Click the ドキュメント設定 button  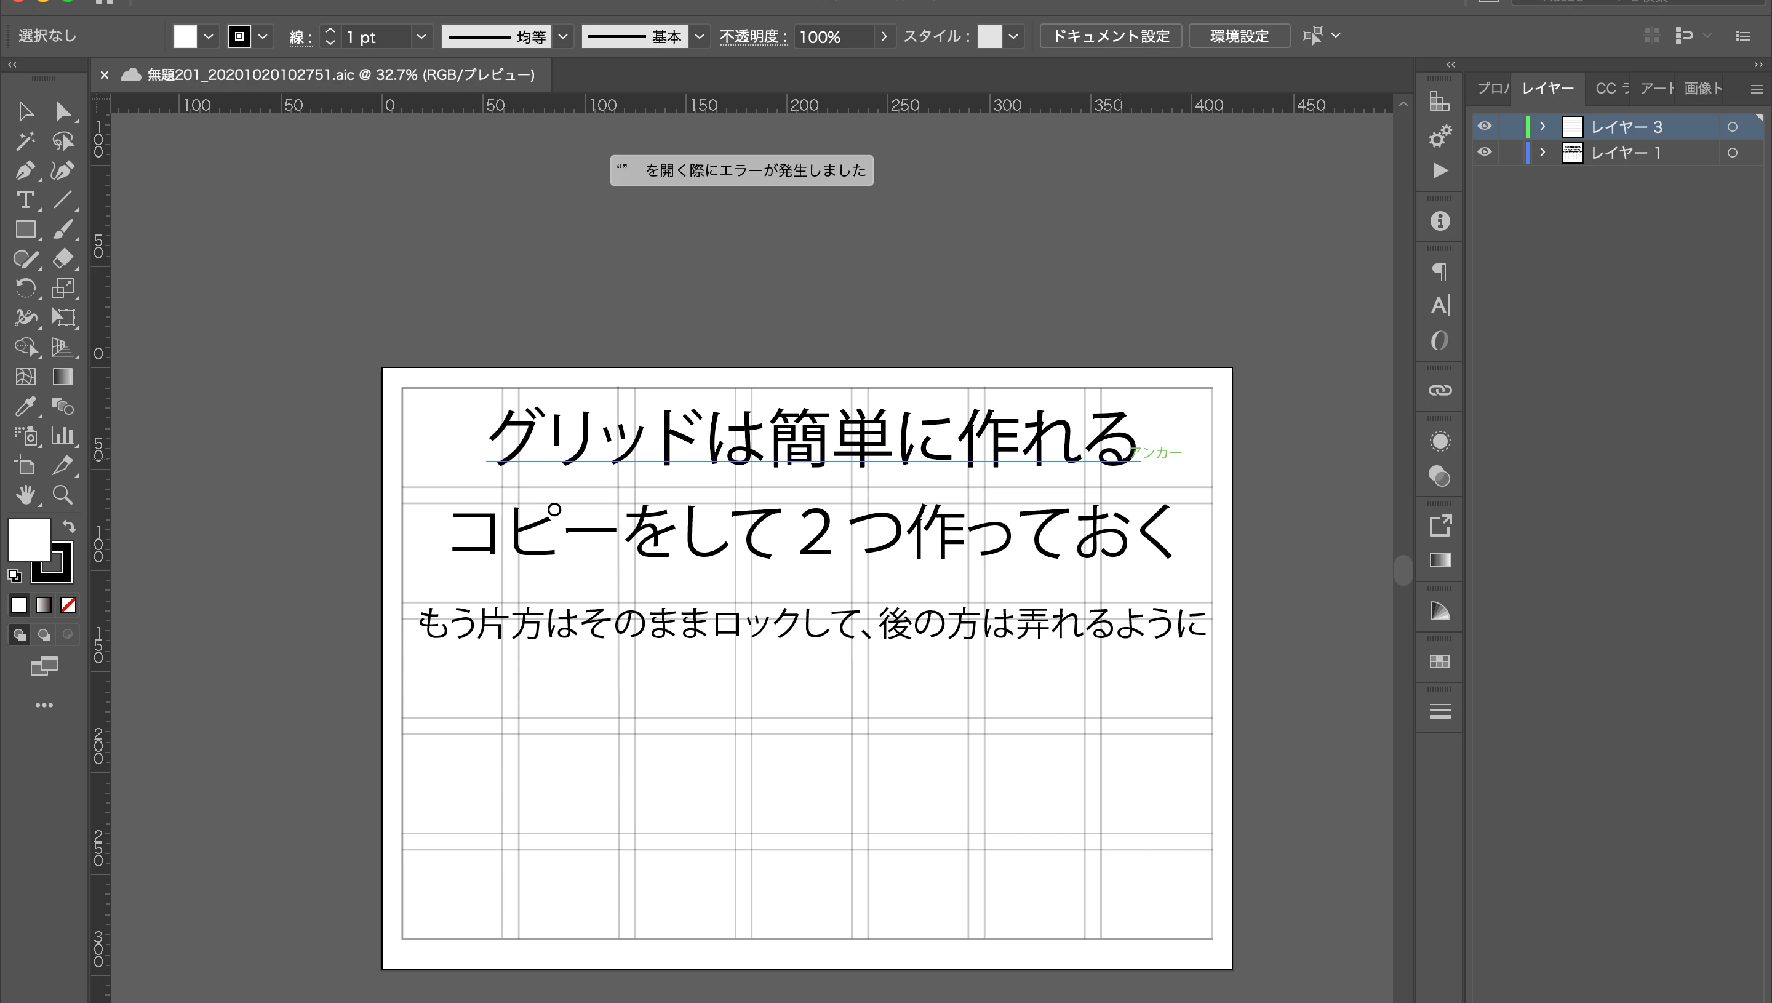pos(1110,36)
